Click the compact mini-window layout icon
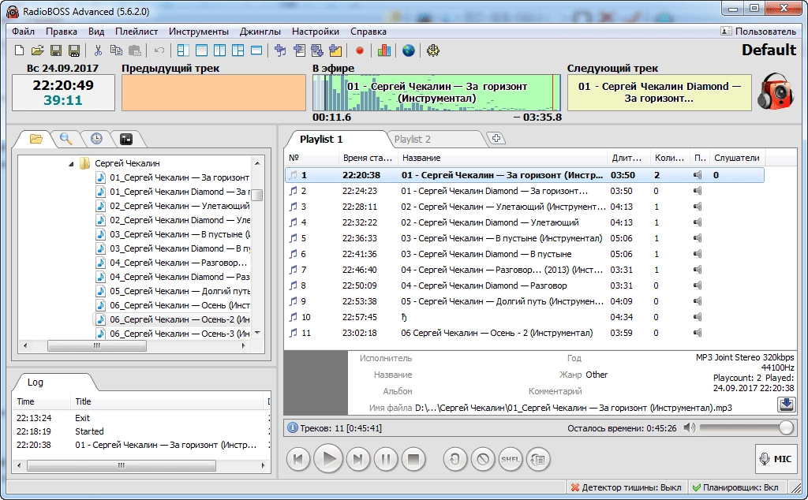This screenshot has height=500, width=808. (x=256, y=50)
